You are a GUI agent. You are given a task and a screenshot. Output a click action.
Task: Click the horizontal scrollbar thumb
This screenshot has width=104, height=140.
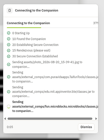[x=50, y=119]
